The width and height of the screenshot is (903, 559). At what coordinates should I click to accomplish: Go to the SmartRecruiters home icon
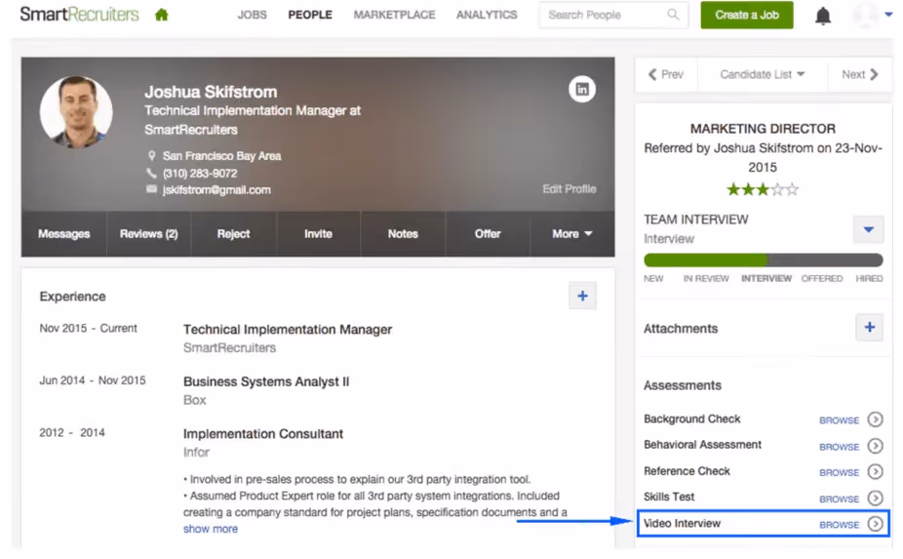(x=161, y=15)
